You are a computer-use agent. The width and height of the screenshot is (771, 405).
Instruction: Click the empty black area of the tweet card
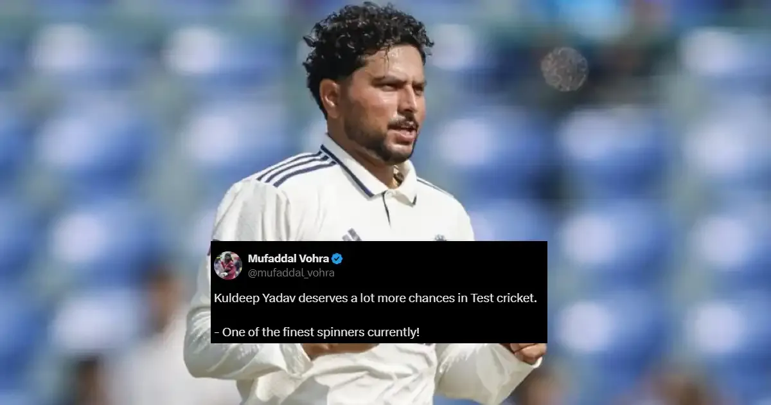point(463,265)
